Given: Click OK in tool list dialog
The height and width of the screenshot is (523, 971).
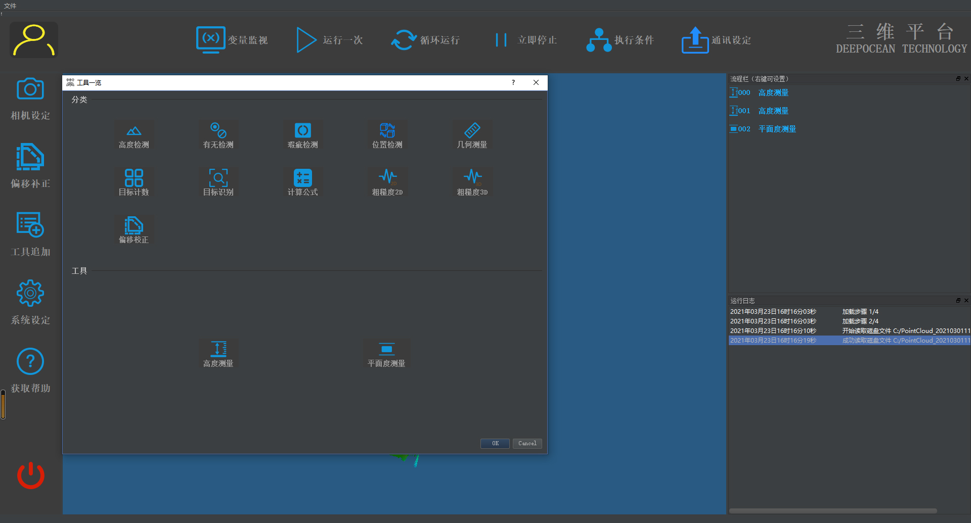Looking at the screenshot, I should point(495,443).
